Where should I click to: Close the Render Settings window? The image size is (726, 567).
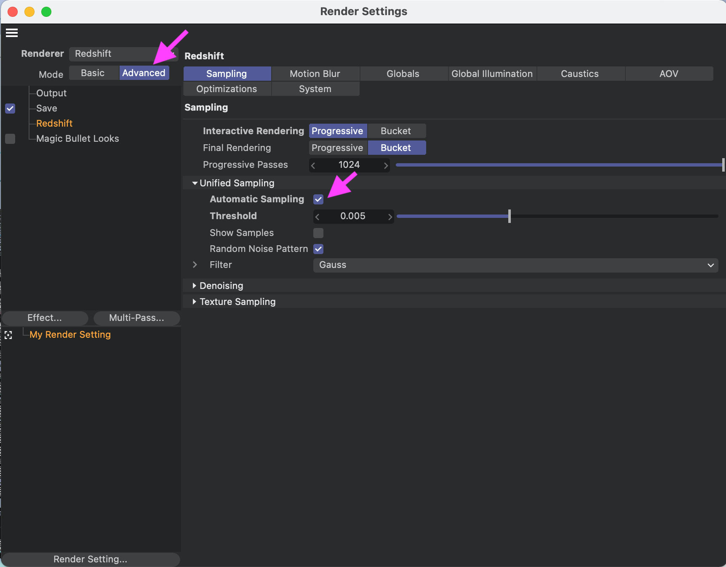pyautogui.click(x=13, y=12)
